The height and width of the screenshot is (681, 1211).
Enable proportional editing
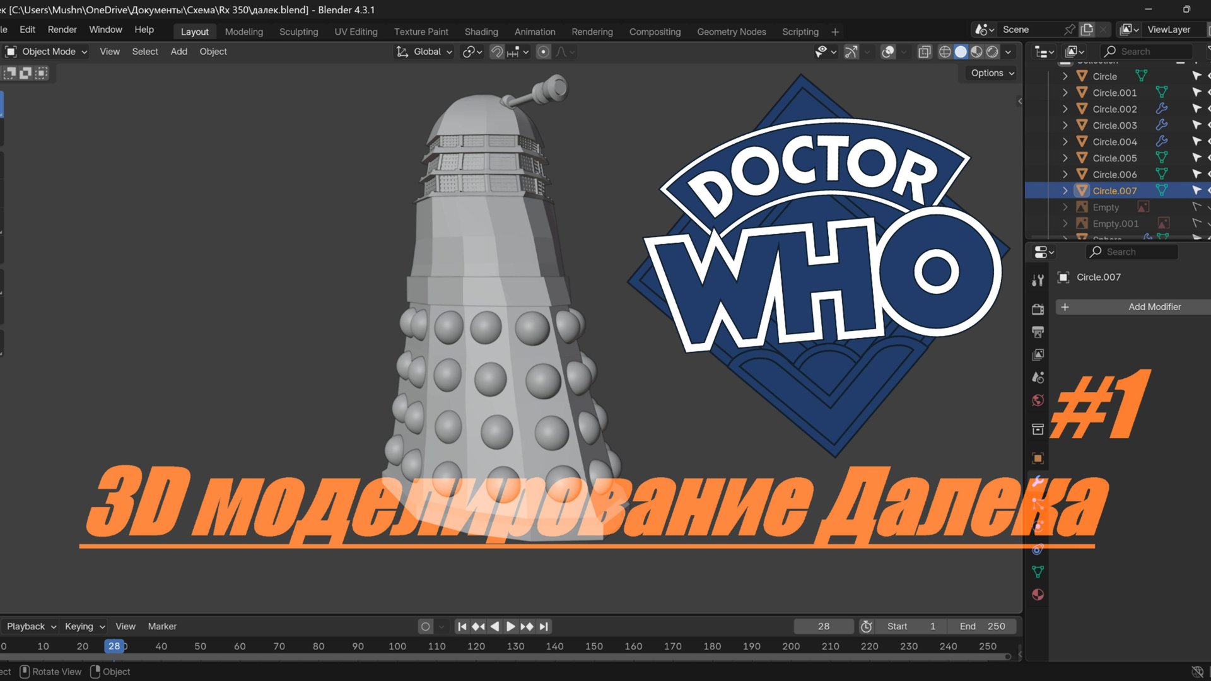point(543,52)
